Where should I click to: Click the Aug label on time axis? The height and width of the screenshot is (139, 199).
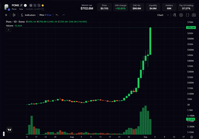72,137
